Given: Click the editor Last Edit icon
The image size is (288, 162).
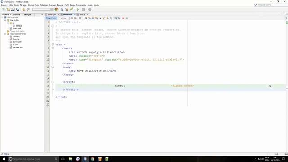Looking at the screenshot, I should click(72, 18).
